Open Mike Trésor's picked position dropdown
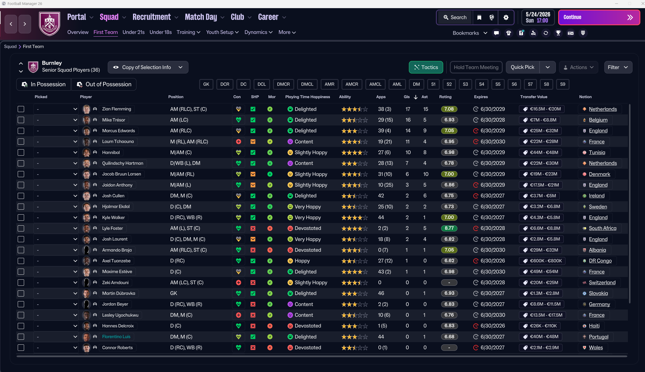 (56, 120)
